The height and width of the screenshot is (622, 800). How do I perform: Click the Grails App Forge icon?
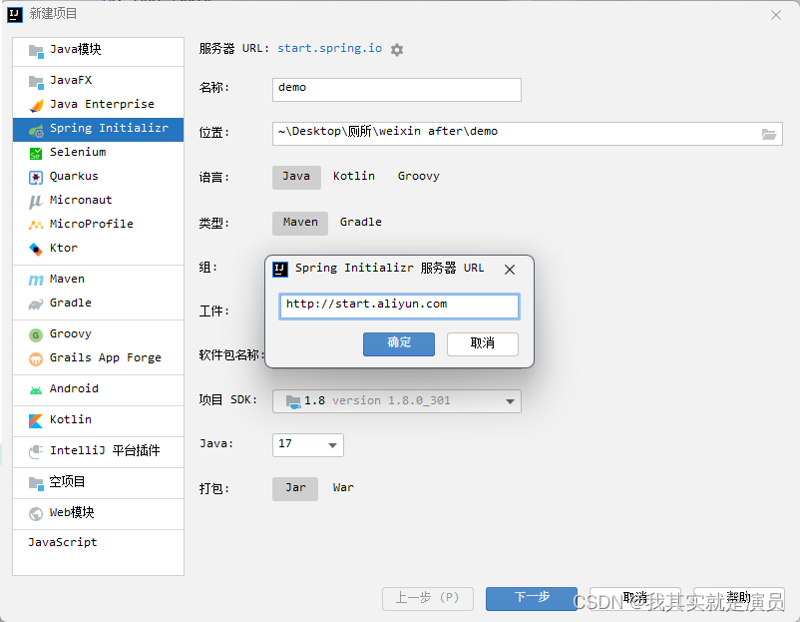(x=36, y=359)
